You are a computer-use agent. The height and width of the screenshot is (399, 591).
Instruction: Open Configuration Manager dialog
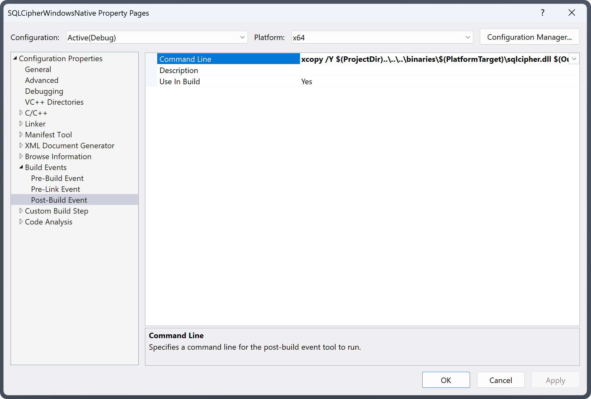point(530,37)
